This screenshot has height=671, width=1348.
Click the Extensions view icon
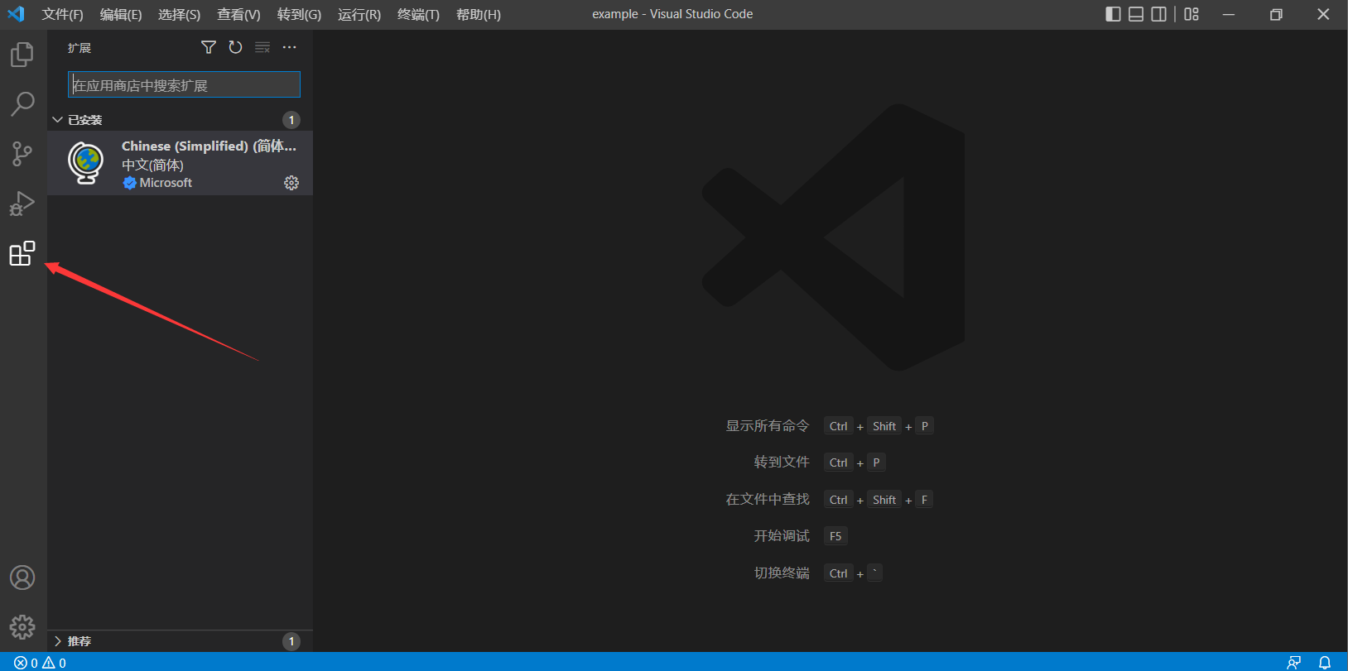[22, 253]
